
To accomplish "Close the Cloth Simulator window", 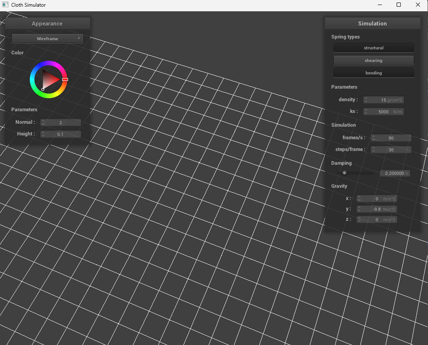I will point(418,5).
